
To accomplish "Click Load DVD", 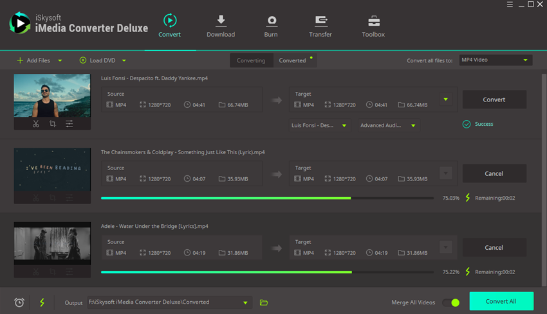I will (98, 60).
